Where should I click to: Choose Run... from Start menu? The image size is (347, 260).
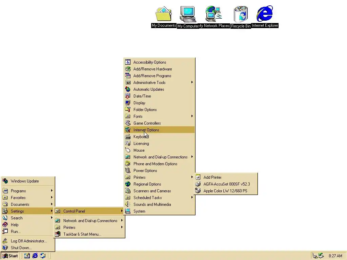click(x=28, y=232)
